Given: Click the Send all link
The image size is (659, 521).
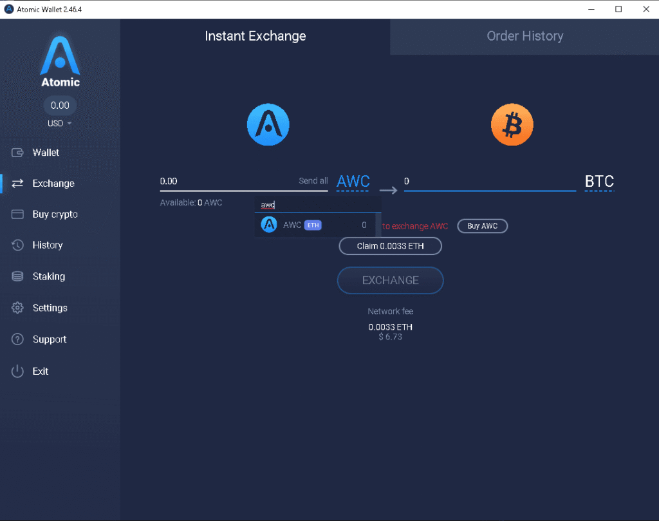Looking at the screenshot, I should (313, 181).
